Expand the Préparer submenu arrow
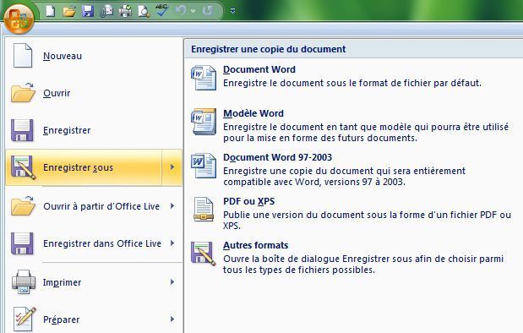The width and height of the screenshot is (523, 333). 172,319
